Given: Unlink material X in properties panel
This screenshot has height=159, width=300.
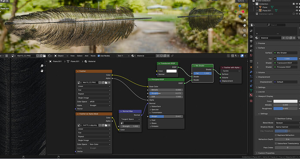Looking at the screenshot, I should coord(294,38).
